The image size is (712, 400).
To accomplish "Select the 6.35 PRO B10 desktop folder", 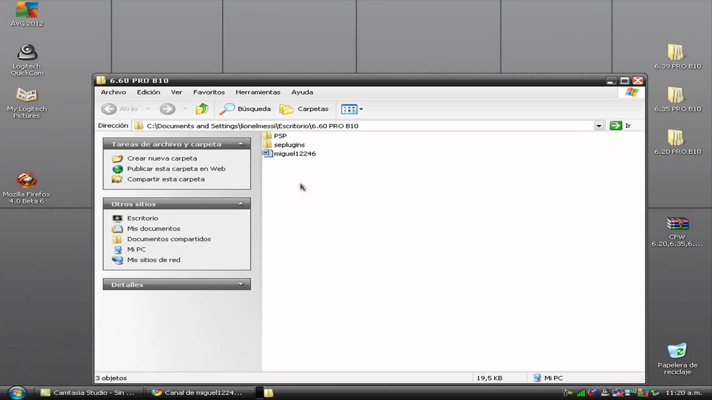I will click(677, 99).
